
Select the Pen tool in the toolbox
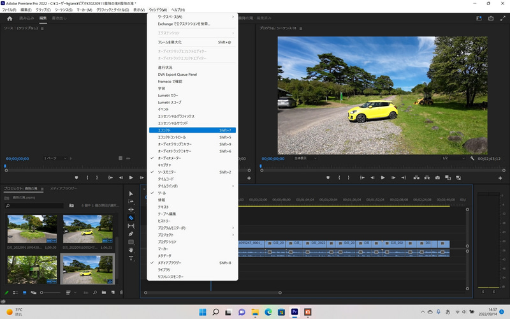click(131, 234)
